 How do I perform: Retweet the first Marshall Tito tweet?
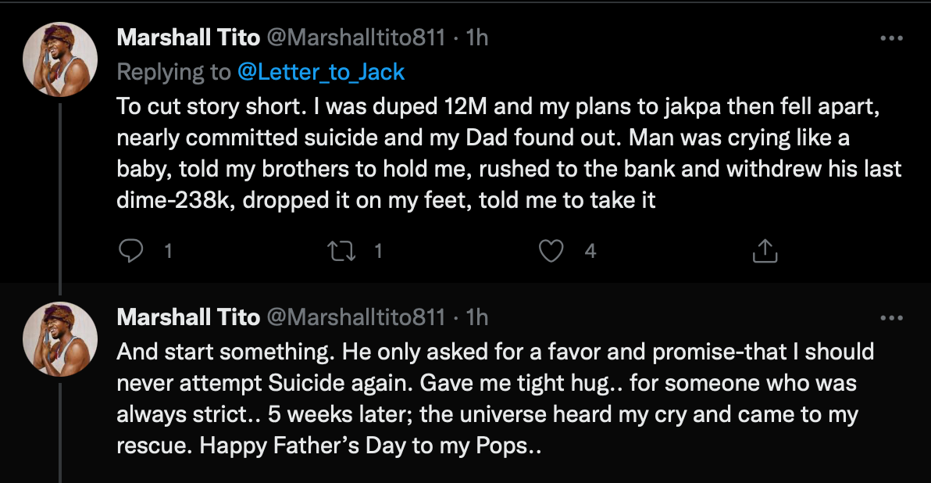point(342,251)
